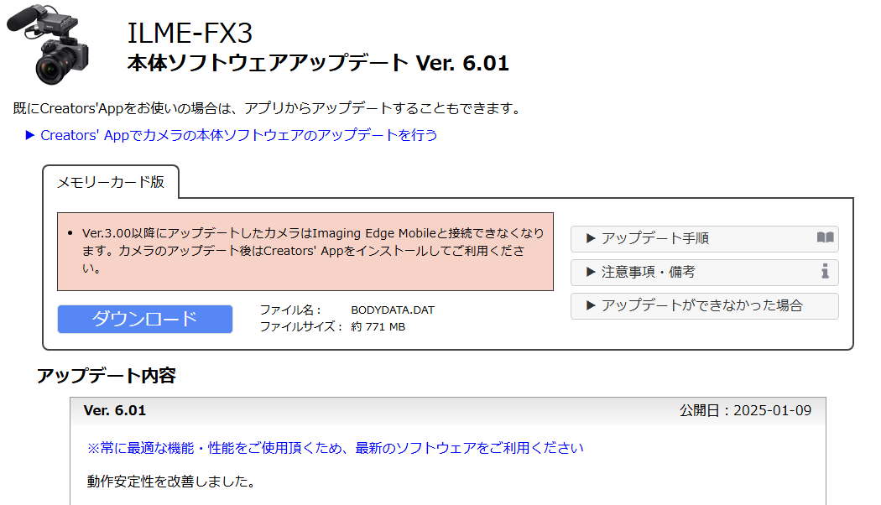This screenshot has height=505, width=881.
Task: Click the 注意事項・備考 button label
Action: (649, 272)
